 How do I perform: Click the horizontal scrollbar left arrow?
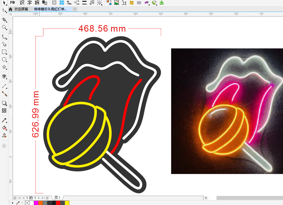click(206, 198)
